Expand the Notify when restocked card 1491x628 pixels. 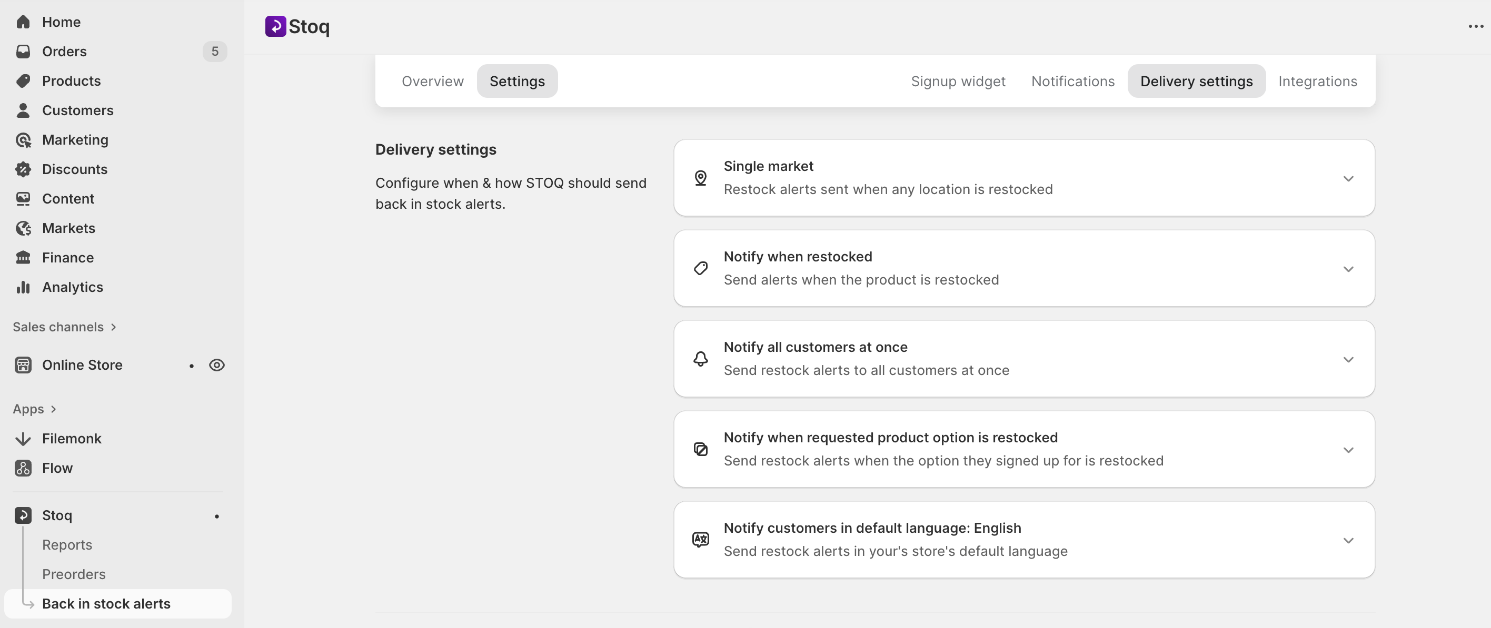[x=1348, y=269]
